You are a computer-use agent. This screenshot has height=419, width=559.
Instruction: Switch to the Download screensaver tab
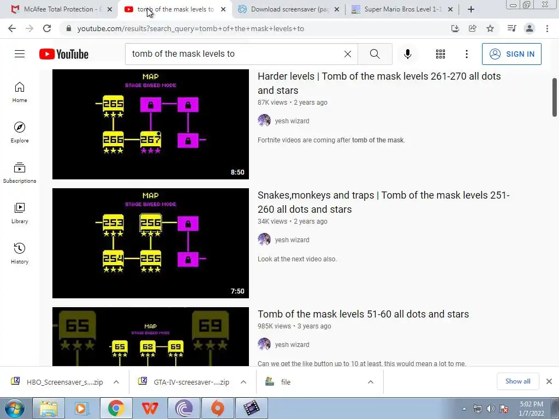pyautogui.click(x=289, y=9)
